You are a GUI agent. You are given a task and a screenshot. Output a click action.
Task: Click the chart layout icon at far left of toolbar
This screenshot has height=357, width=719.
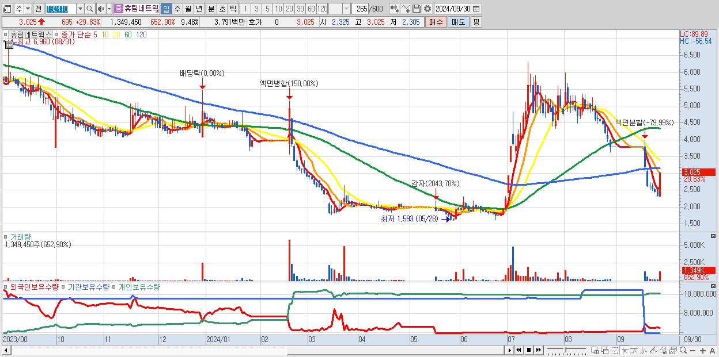(6, 9)
